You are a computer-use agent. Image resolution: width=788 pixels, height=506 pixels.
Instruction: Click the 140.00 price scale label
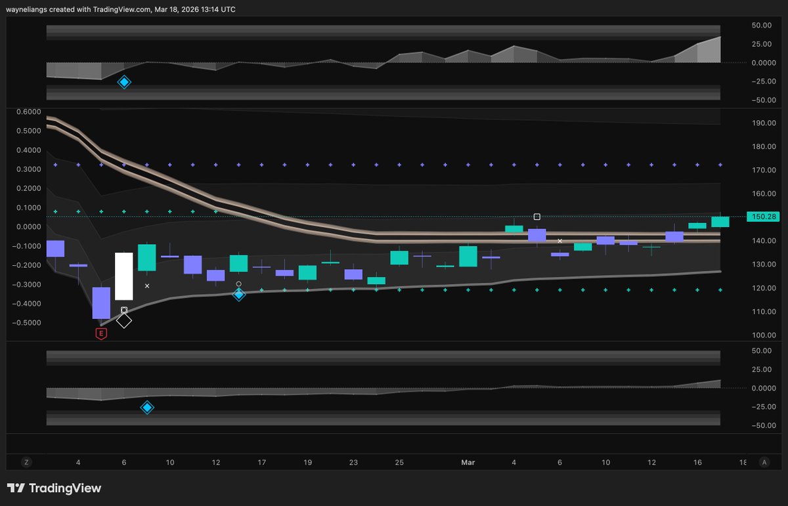point(765,241)
